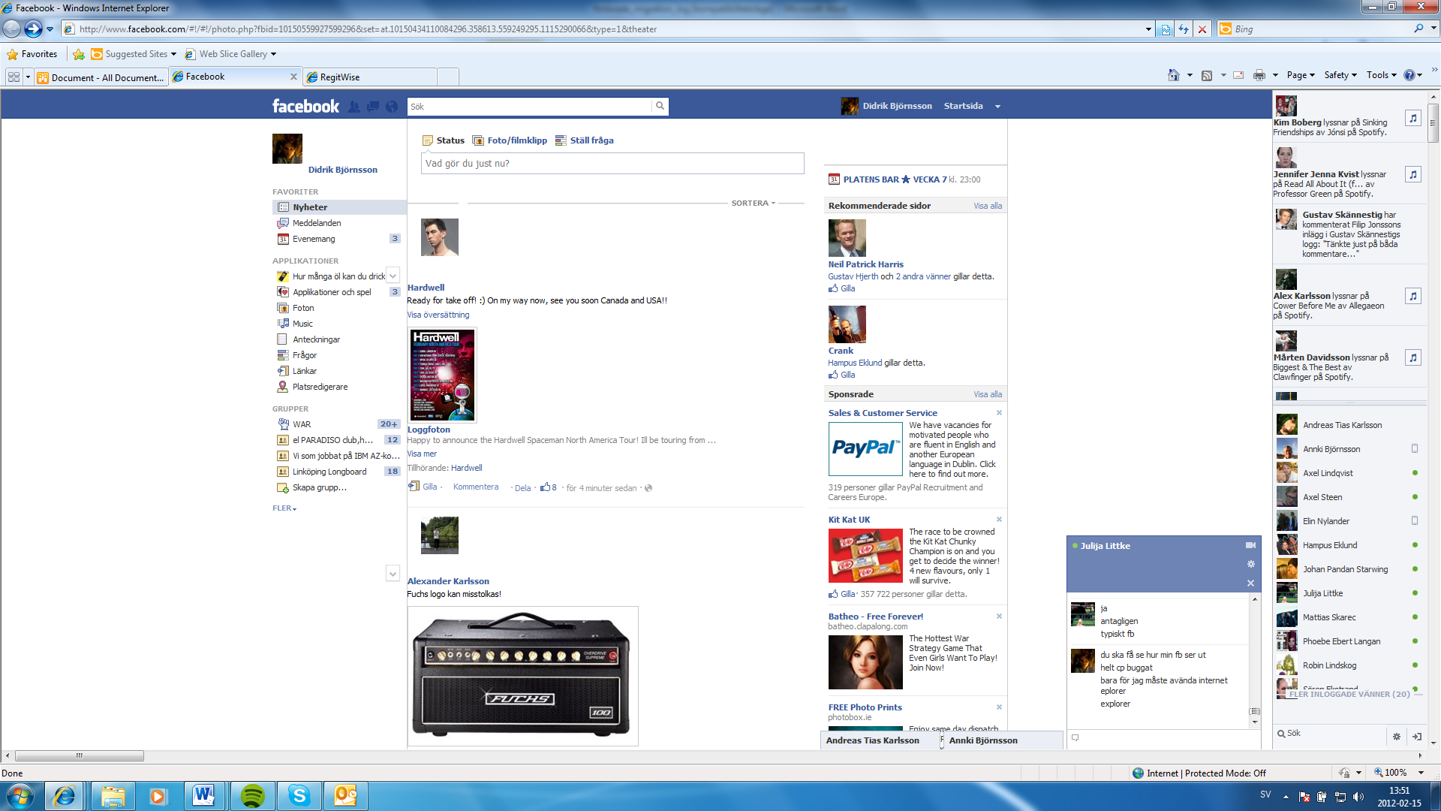The height and width of the screenshot is (811, 1441).
Task: Click the IE Forward navigation button
Action: 33,29
